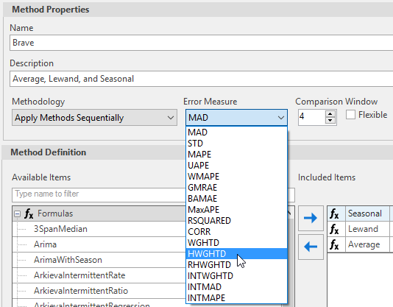393x307 pixels.
Task: Select WGHTD from the list
Action: tap(236, 242)
